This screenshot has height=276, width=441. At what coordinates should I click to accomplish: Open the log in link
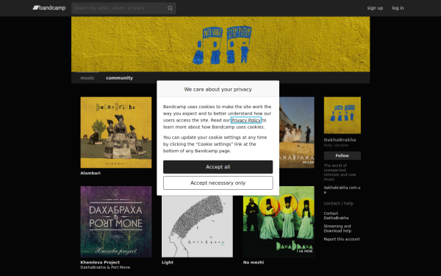point(398,8)
